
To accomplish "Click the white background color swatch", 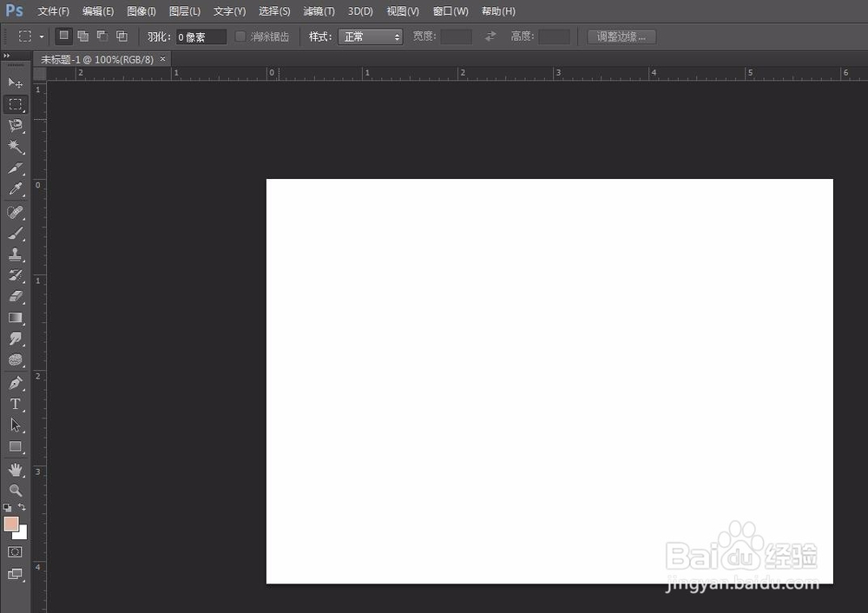I will 23,534.
